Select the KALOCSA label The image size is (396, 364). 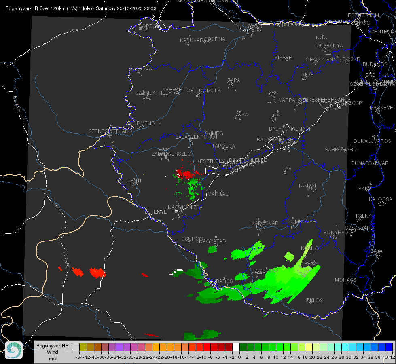coord(381,199)
